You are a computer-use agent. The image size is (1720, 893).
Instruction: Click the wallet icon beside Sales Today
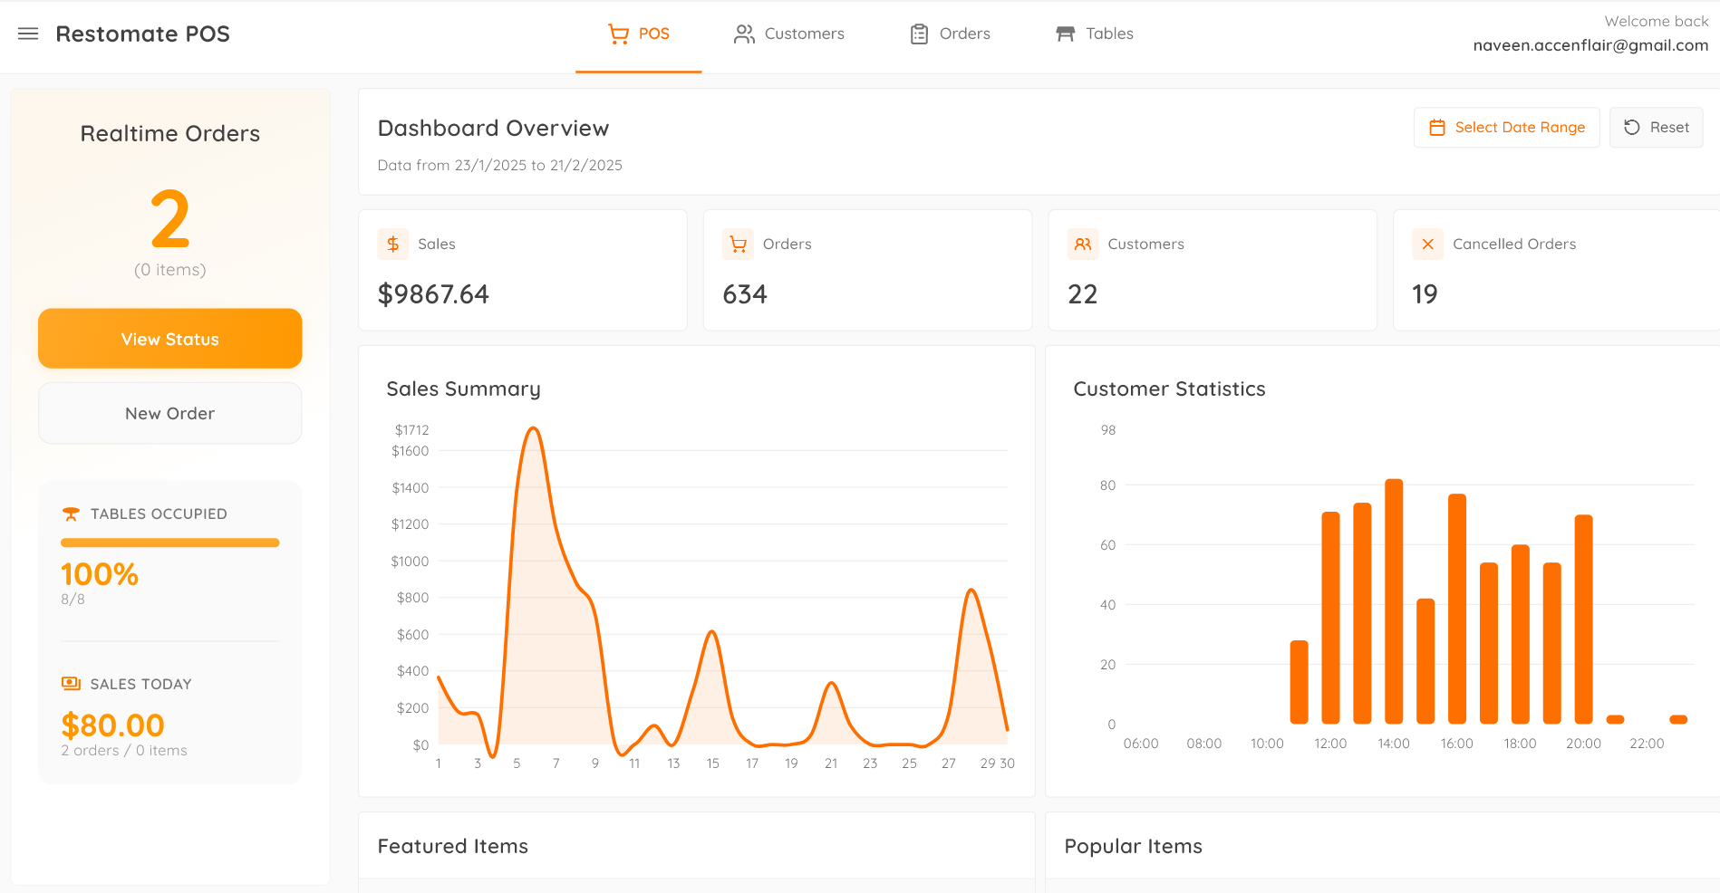[71, 684]
